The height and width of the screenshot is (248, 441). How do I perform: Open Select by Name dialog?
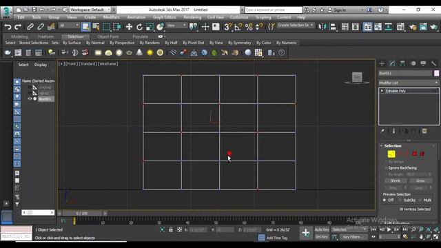pos(96,27)
